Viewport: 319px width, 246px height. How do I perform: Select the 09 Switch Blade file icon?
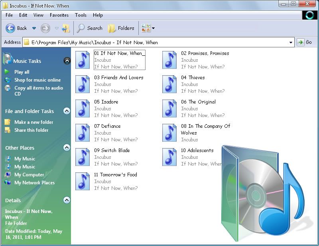point(83,157)
